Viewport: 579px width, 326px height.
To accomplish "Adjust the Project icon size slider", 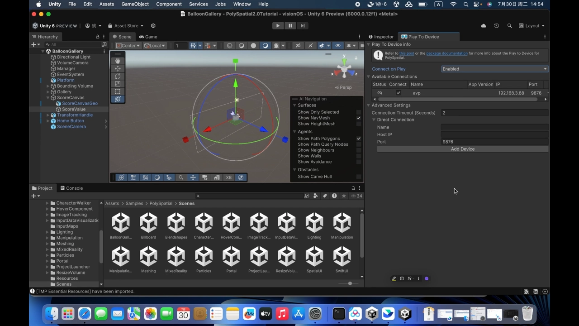I will pos(350,283).
